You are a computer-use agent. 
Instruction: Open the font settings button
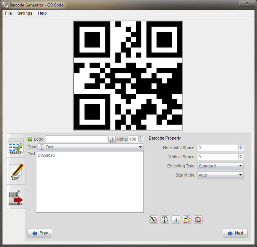coord(176,220)
